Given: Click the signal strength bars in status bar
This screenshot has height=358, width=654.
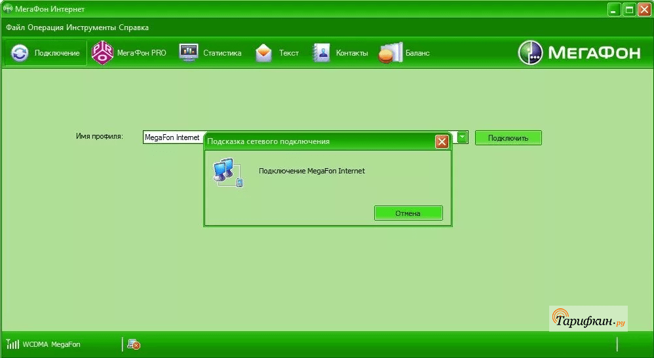Looking at the screenshot, I should (12, 344).
